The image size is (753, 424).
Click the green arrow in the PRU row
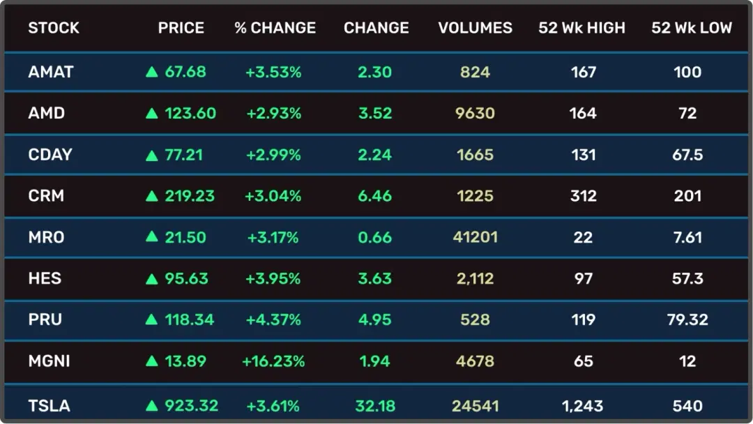pos(151,320)
